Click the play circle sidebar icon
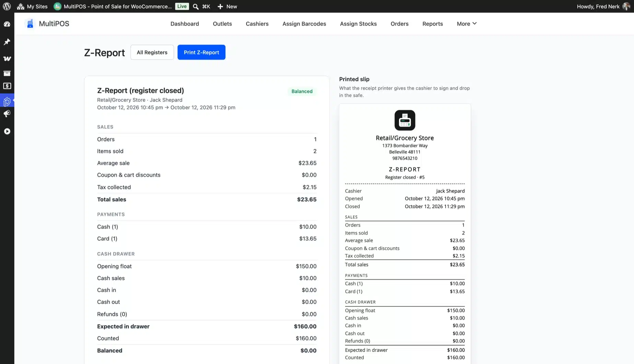The image size is (634, 364). (x=7, y=131)
